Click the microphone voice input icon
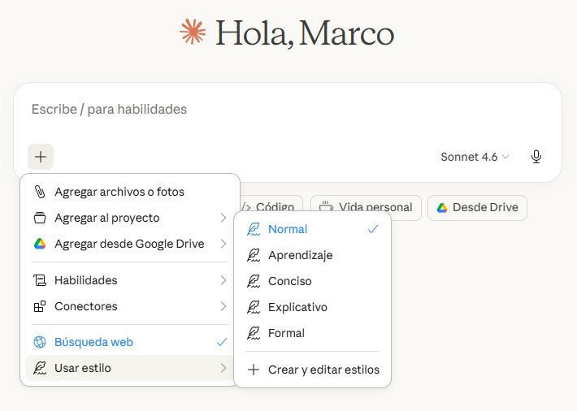The width and height of the screenshot is (577, 411). click(x=536, y=157)
